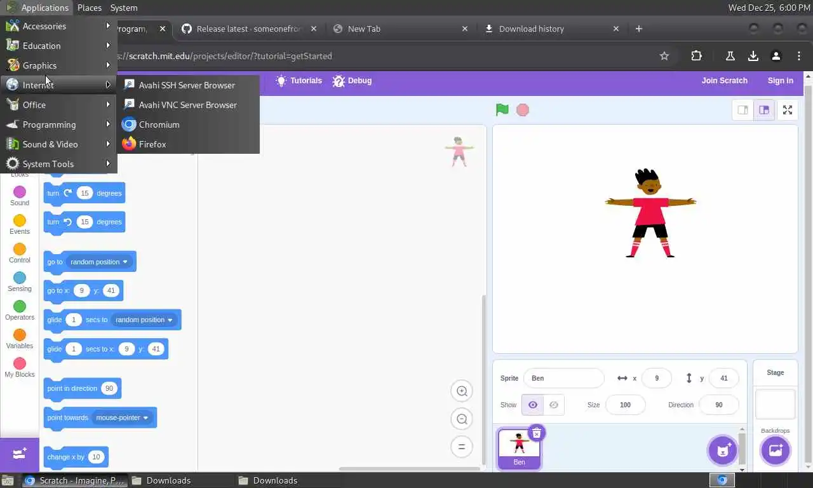Launch Firefox from the Internet submenu
813x488 pixels.
click(188, 144)
